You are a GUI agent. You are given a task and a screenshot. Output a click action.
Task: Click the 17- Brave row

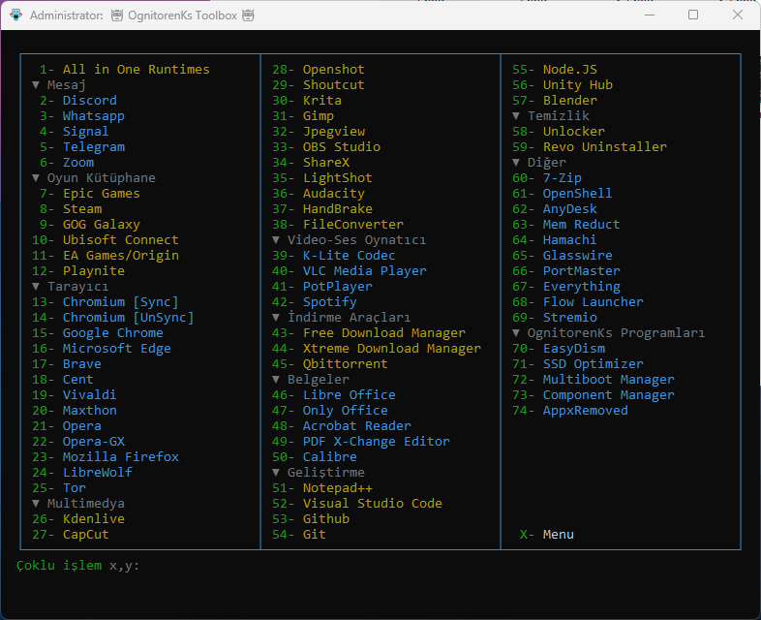point(67,364)
